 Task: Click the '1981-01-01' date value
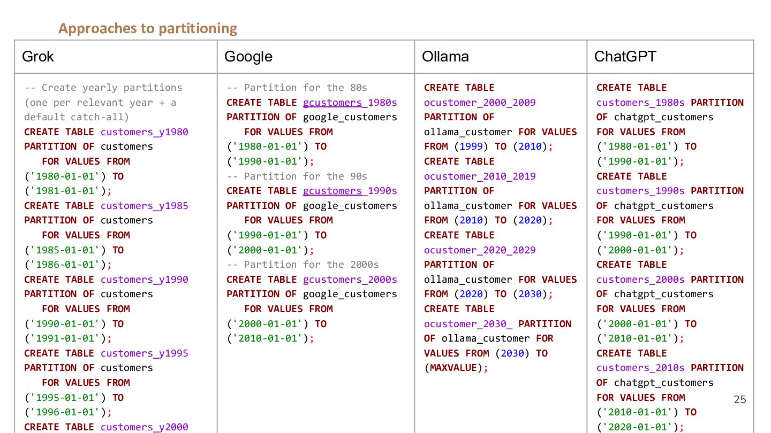tap(65, 191)
